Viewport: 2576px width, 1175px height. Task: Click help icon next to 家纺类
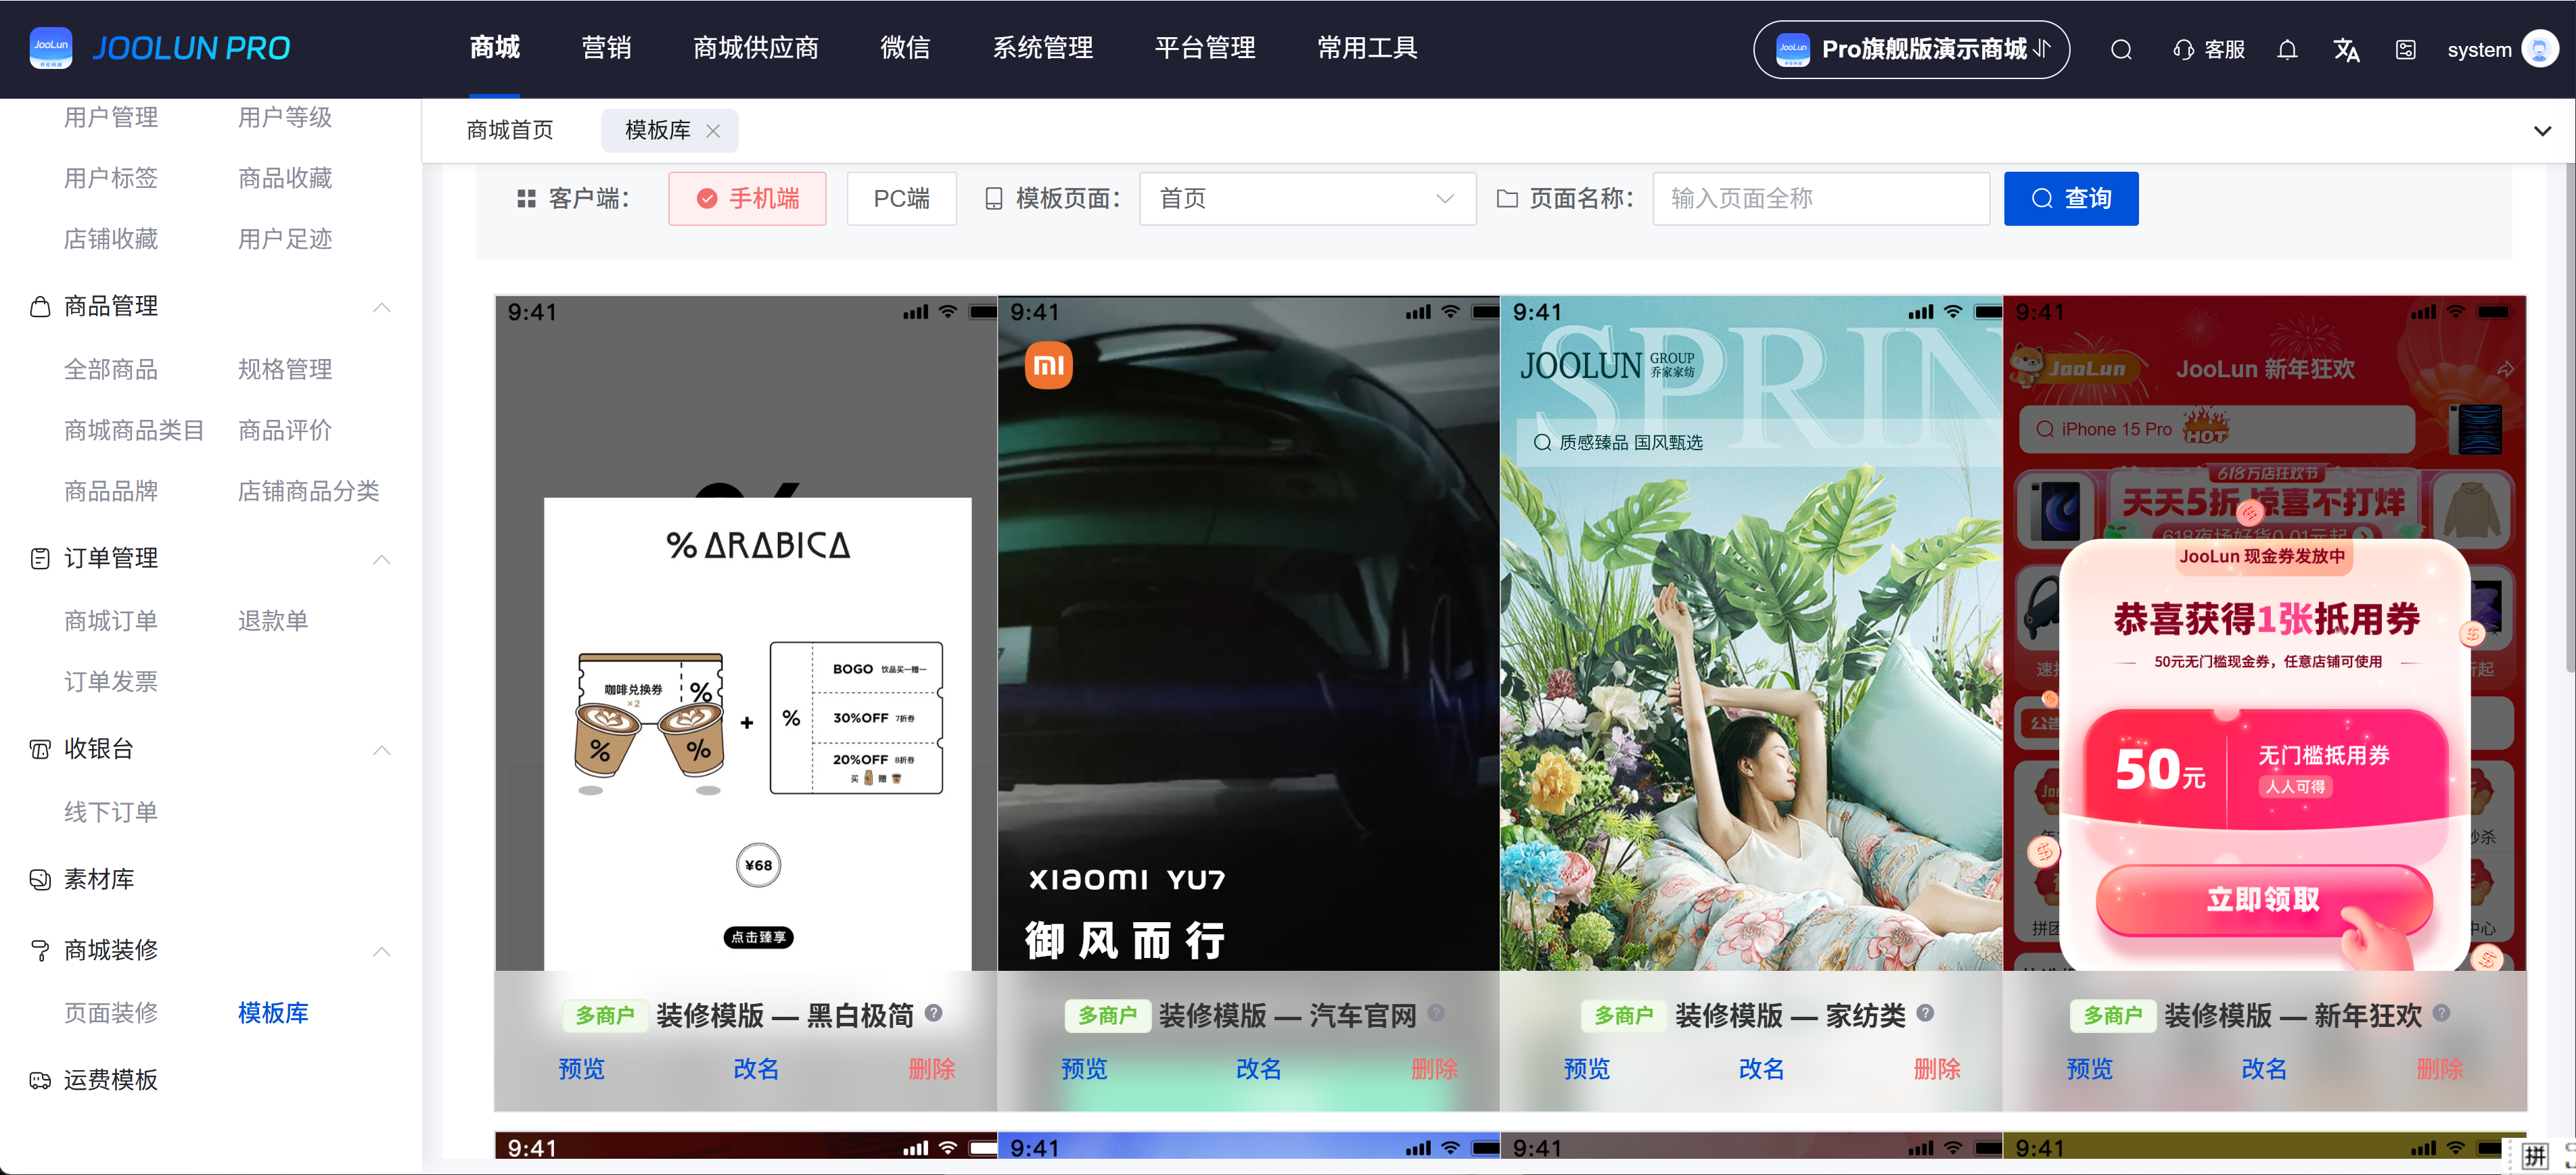click(1925, 1012)
